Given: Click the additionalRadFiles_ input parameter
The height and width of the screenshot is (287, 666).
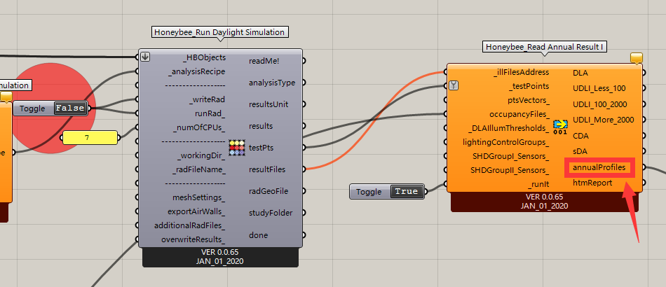Looking at the screenshot, I should point(190,225).
